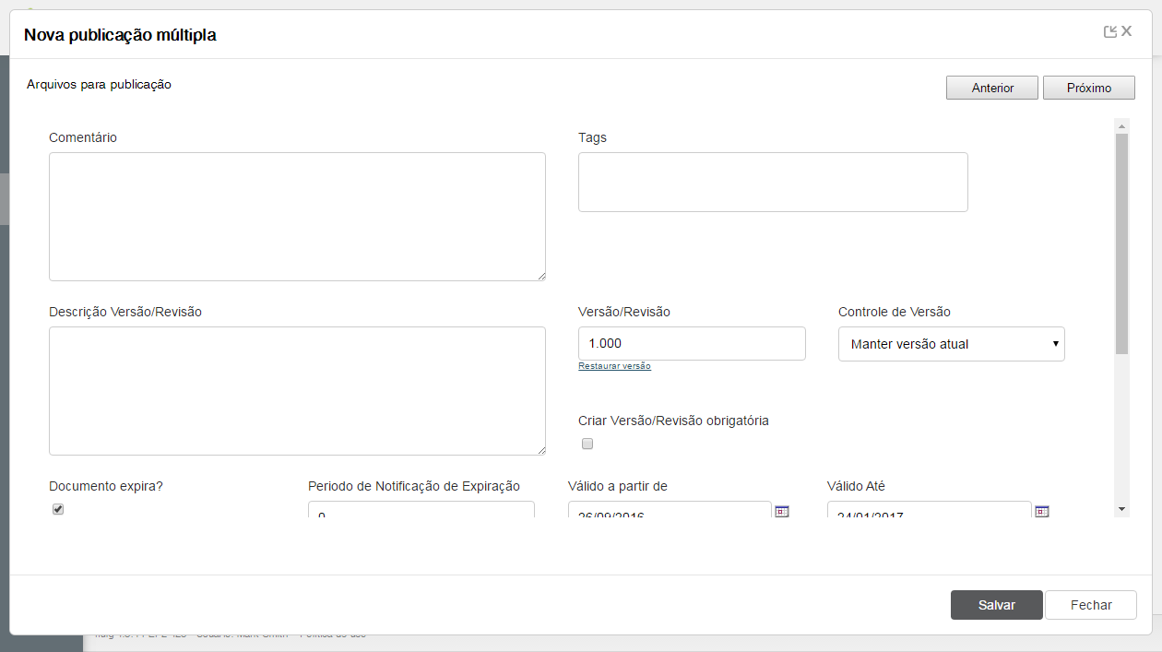This screenshot has width=1162, height=652.
Task: Click the Próximo button
Action: click(x=1089, y=88)
